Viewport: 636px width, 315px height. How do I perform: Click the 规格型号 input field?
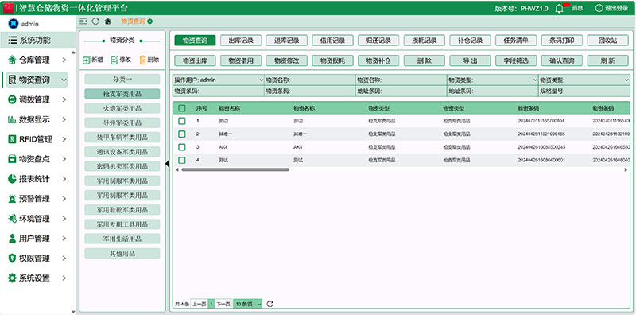(584, 91)
